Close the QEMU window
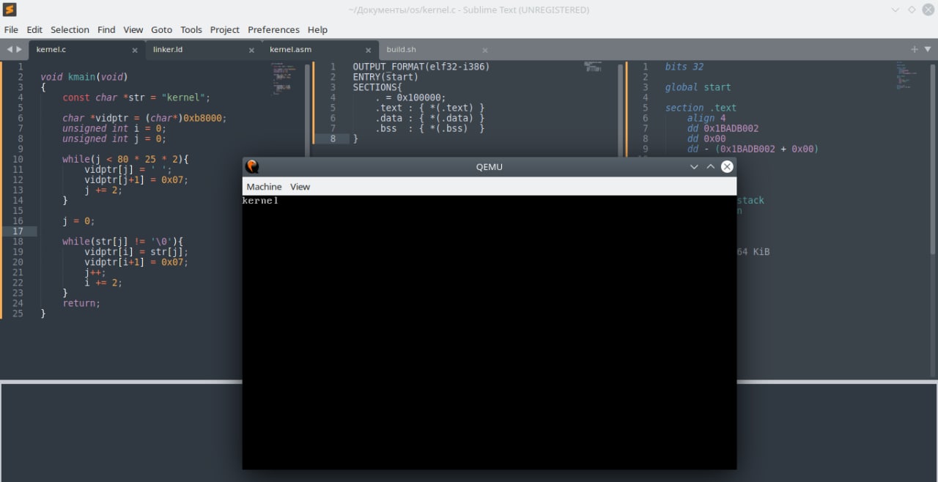Screen dimensions: 938x482 pyautogui.click(x=727, y=167)
